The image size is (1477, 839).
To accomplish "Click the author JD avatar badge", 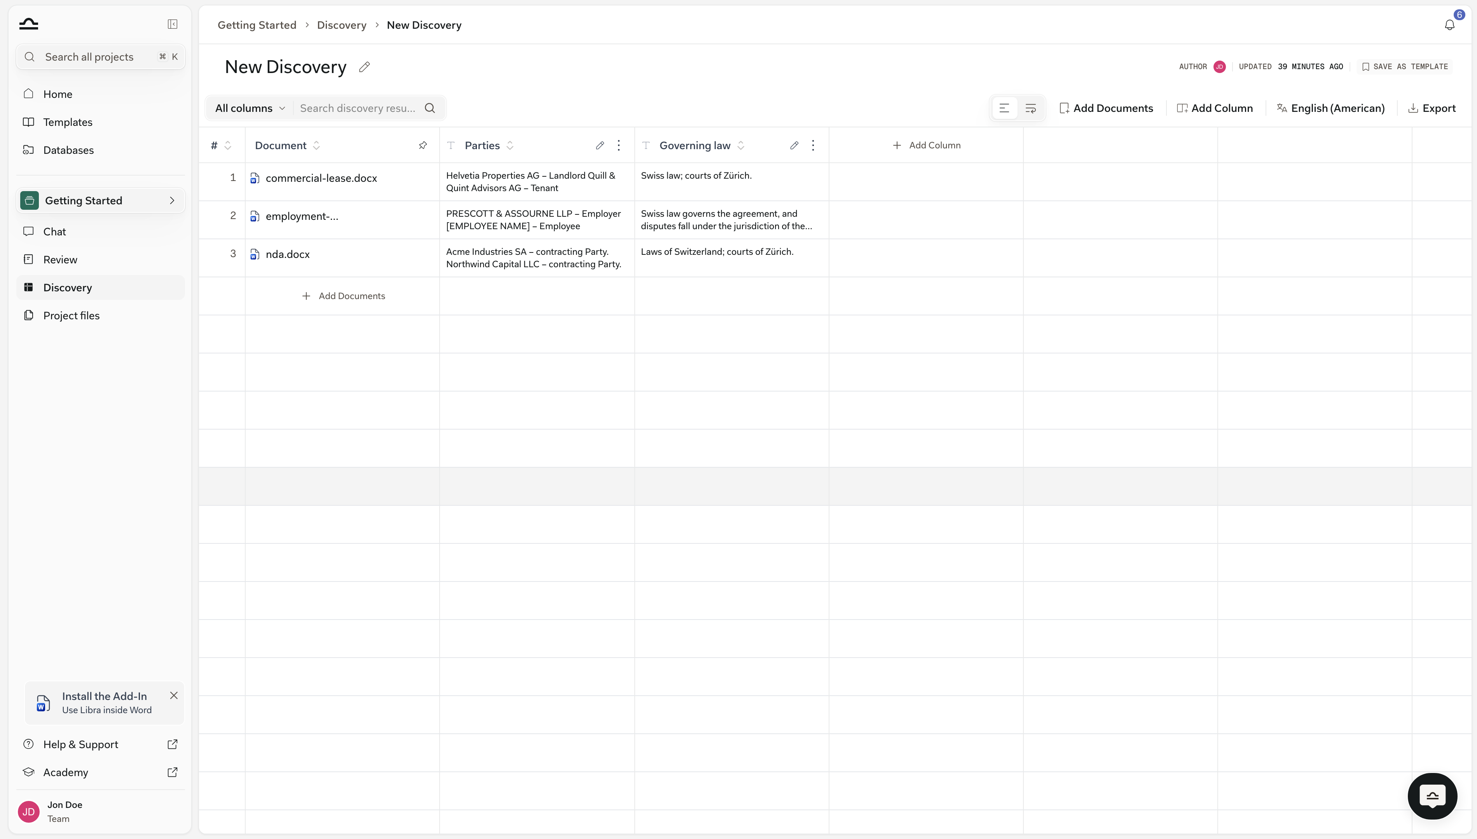I will 1220,67.
